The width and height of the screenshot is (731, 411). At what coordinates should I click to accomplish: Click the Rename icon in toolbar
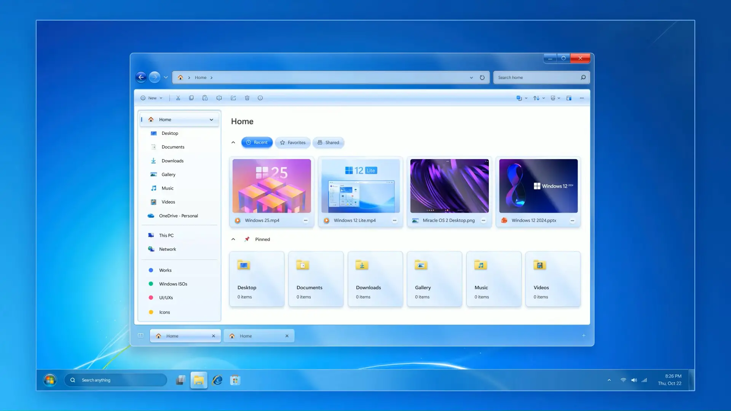coord(219,98)
